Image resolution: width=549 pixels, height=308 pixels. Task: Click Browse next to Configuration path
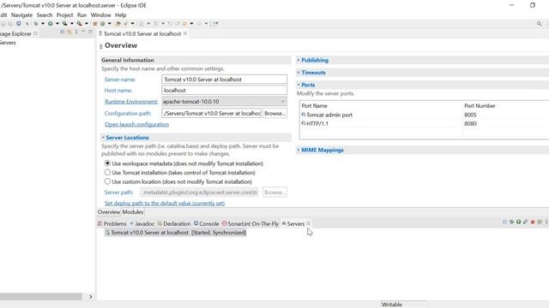pos(274,113)
